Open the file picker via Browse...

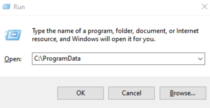click(183, 93)
